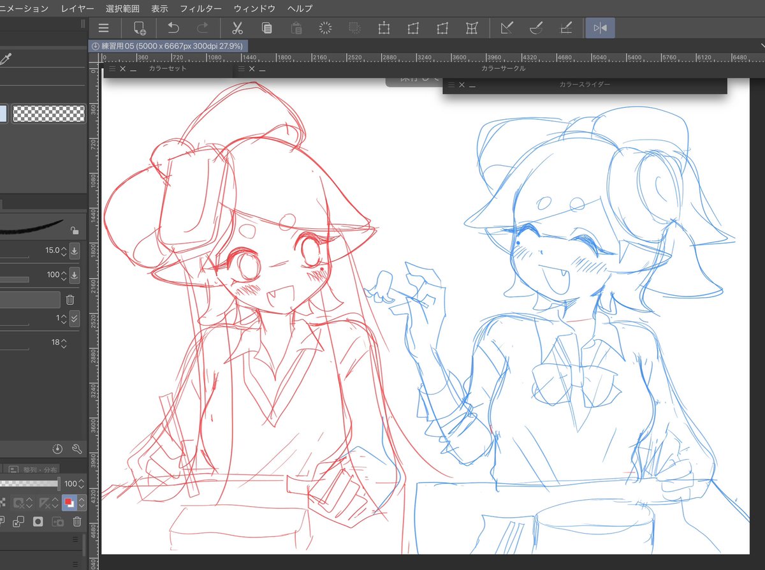Click the tool opacity slider bar

pyautogui.click(x=15, y=279)
